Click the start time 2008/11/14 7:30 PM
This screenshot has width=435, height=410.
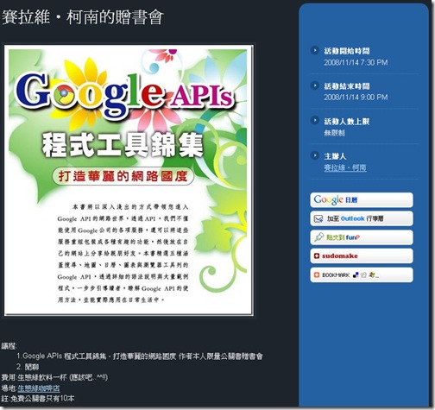click(356, 62)
